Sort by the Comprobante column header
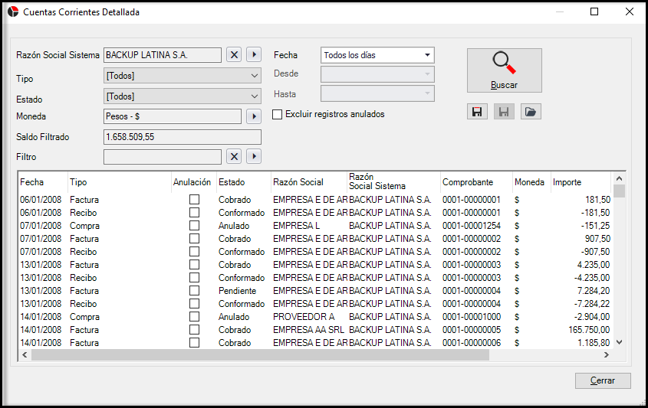Screen dimensions: 648x408 click(x=476, y=182)
